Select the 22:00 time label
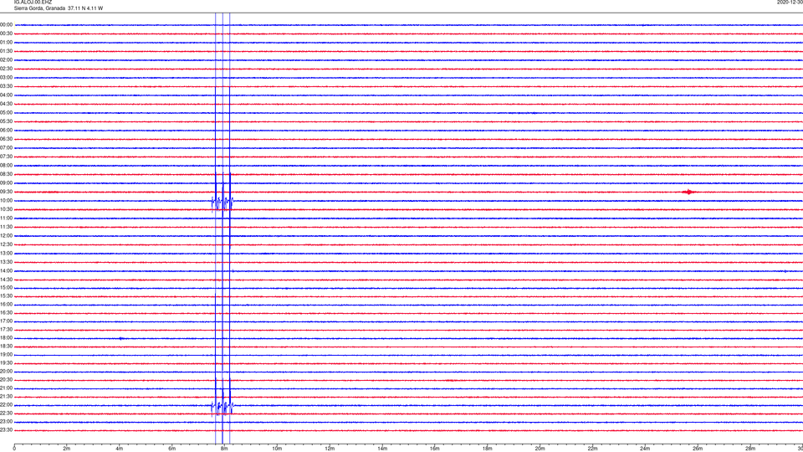Image resolution: width=803 pixels, height=452 pixels. (6, 405)
